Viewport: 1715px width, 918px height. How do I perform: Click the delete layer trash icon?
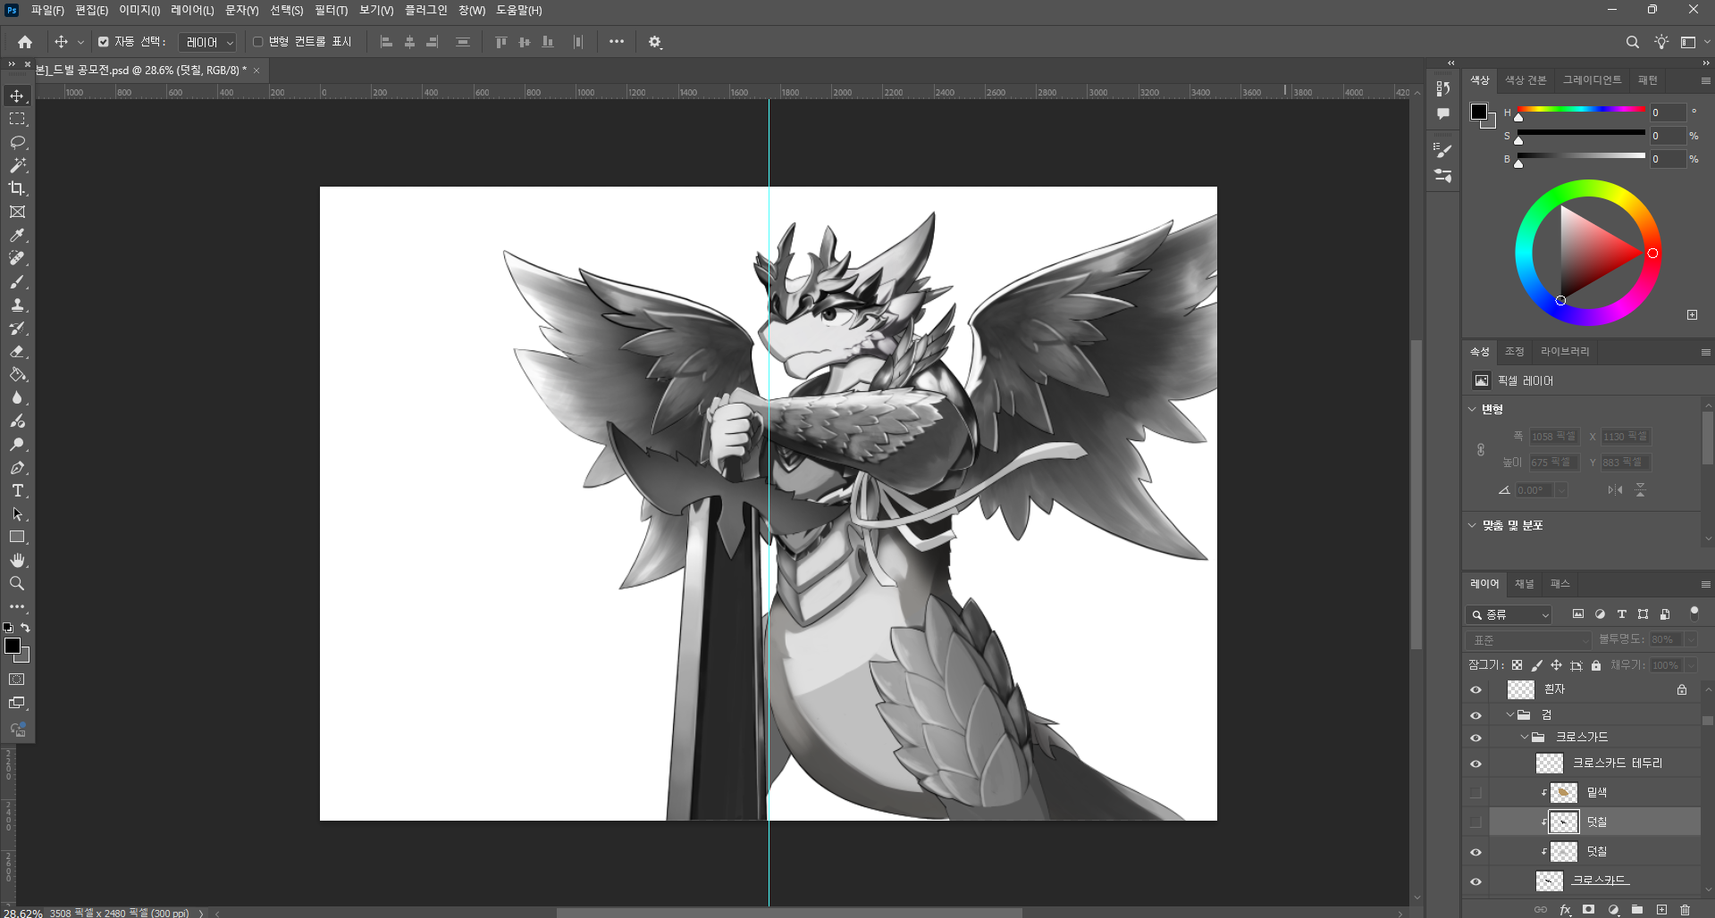pyautogui.click(x=1685, y=910)
